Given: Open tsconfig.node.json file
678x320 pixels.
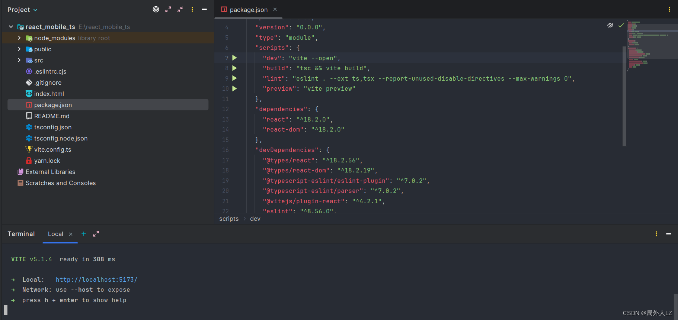Looking at the screenshot, I should pyautogui.click(x=61, y=138).
